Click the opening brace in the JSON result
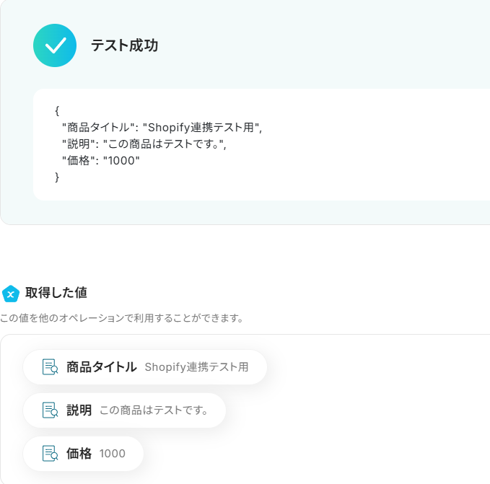490x484 pixels. click(x=57, y=110)
